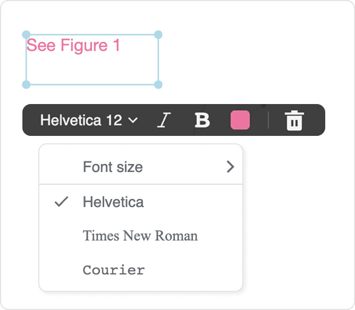Open the pink text color picker
The width and height of the screenshot is (355, 310).
point(240,120)
